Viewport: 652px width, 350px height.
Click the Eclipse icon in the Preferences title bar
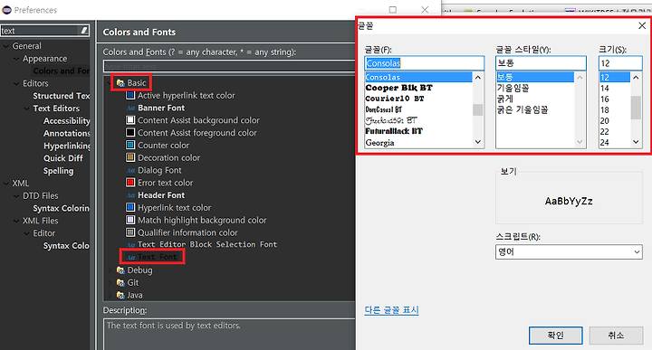[x=6, y=10]
